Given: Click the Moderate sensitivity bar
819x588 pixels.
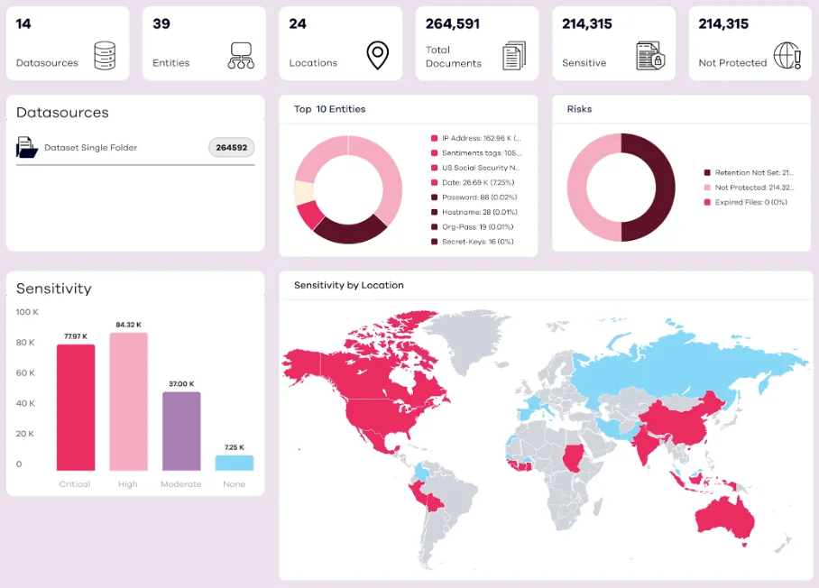Looking at the screenshot, I should coord(181,431).
